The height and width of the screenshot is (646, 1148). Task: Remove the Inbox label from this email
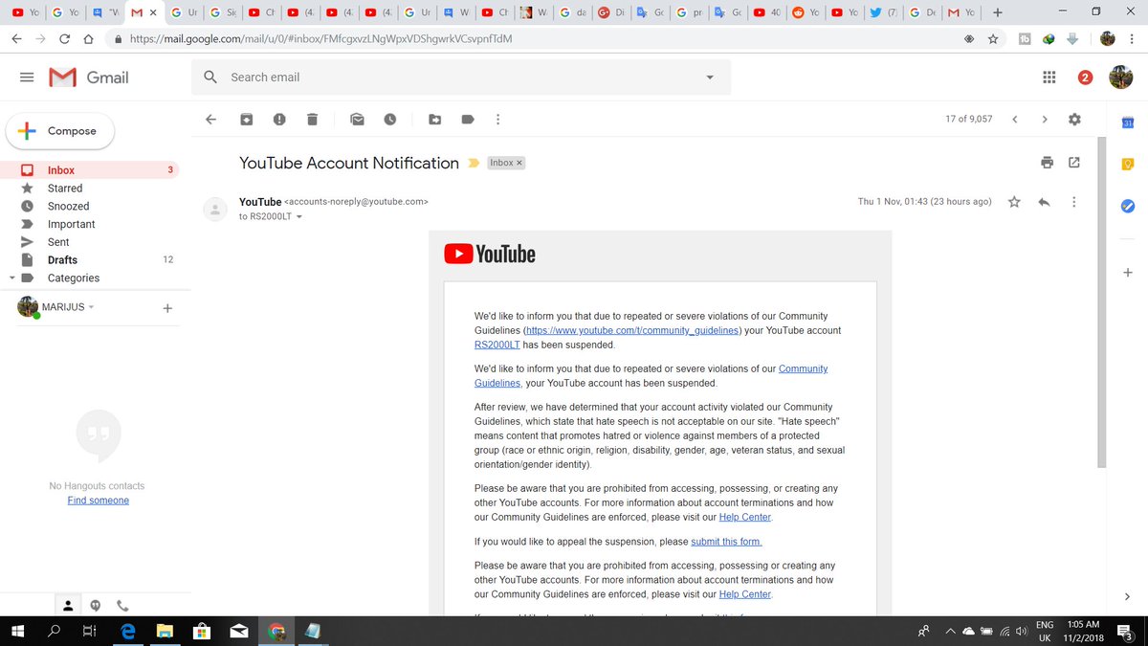tap(519, 164)
